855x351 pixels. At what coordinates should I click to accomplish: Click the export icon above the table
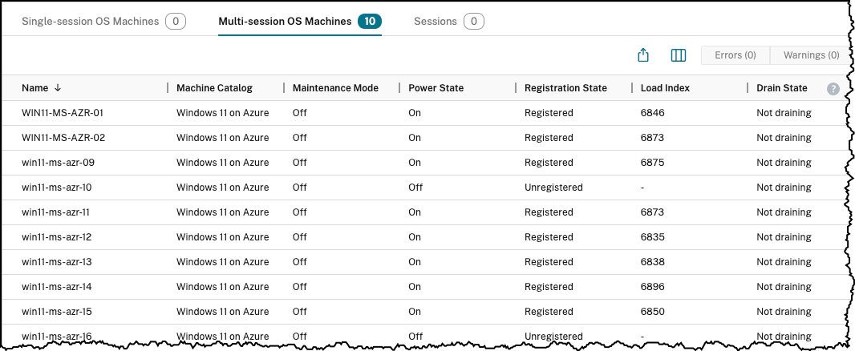[642, 55]
